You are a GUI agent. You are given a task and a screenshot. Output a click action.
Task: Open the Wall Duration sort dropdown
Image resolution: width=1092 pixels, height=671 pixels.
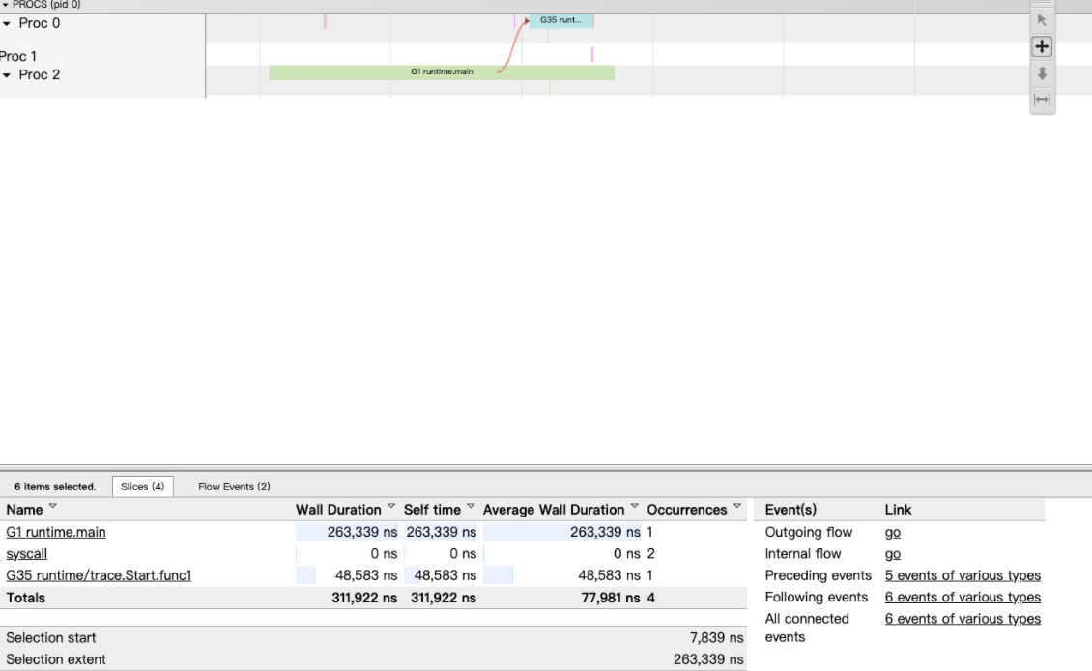(x=390, y=506)
